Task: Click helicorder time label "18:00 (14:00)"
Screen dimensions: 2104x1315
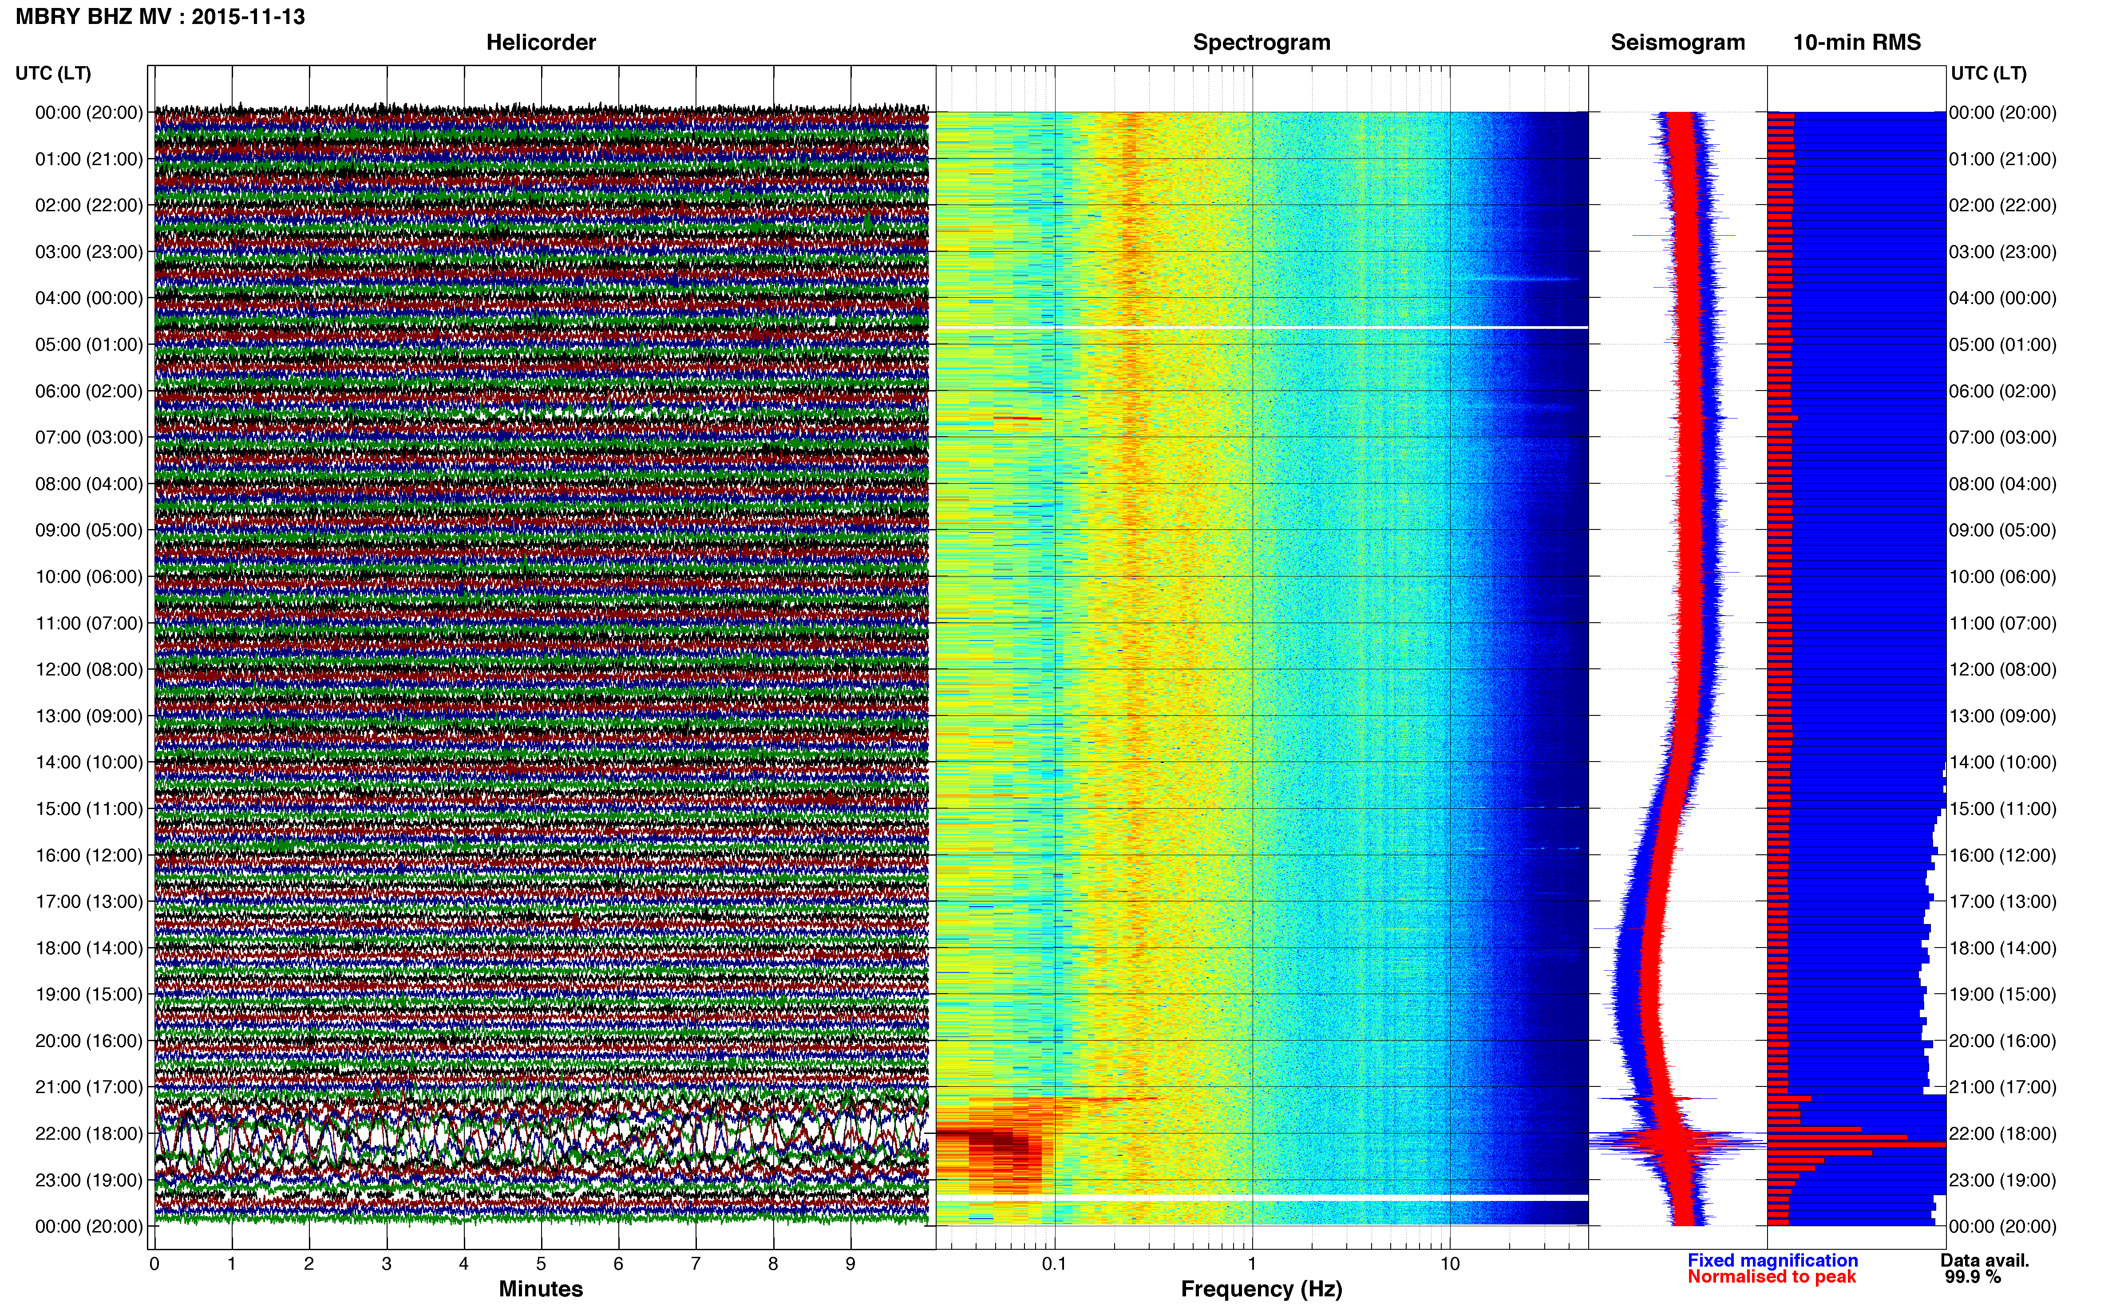Action: (89, 948)
